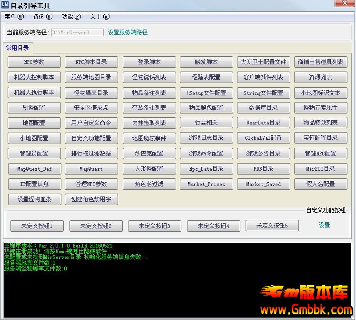The image size is (356, 320).
Task: Click the Market_Prices button
Action: click(x=206, y=184)
